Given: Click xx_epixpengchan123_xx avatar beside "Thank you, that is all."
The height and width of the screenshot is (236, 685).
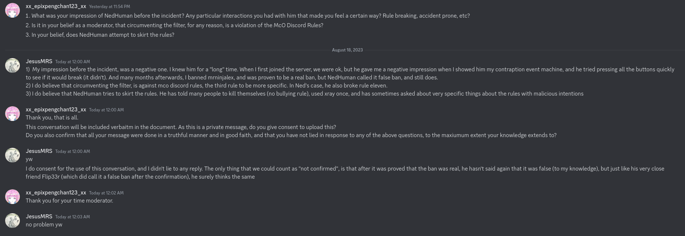Looking at the screenshot, I should [x=13, y=114].
